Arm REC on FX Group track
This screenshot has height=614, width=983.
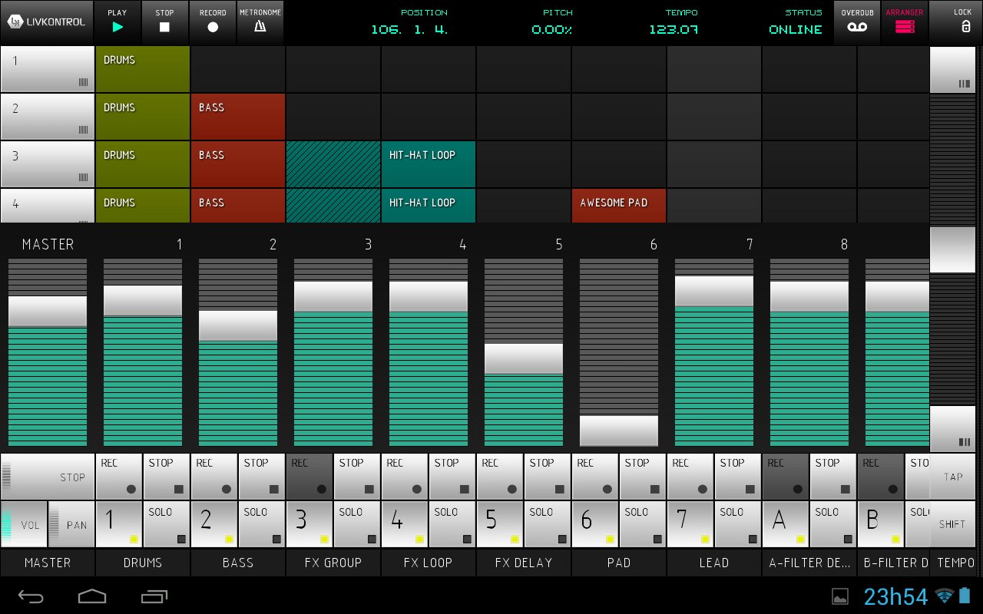click(309, 476)
